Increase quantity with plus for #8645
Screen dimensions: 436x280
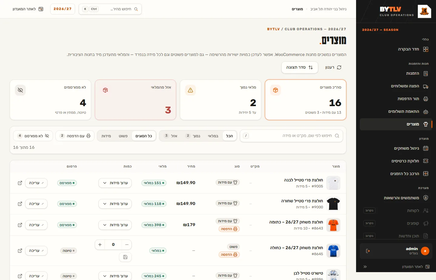coord(100,245)
